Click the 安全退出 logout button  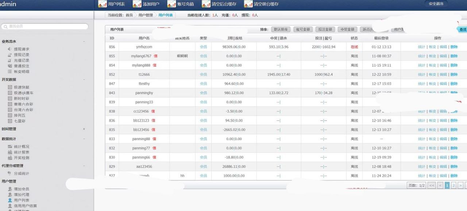[x=436, y=4]
